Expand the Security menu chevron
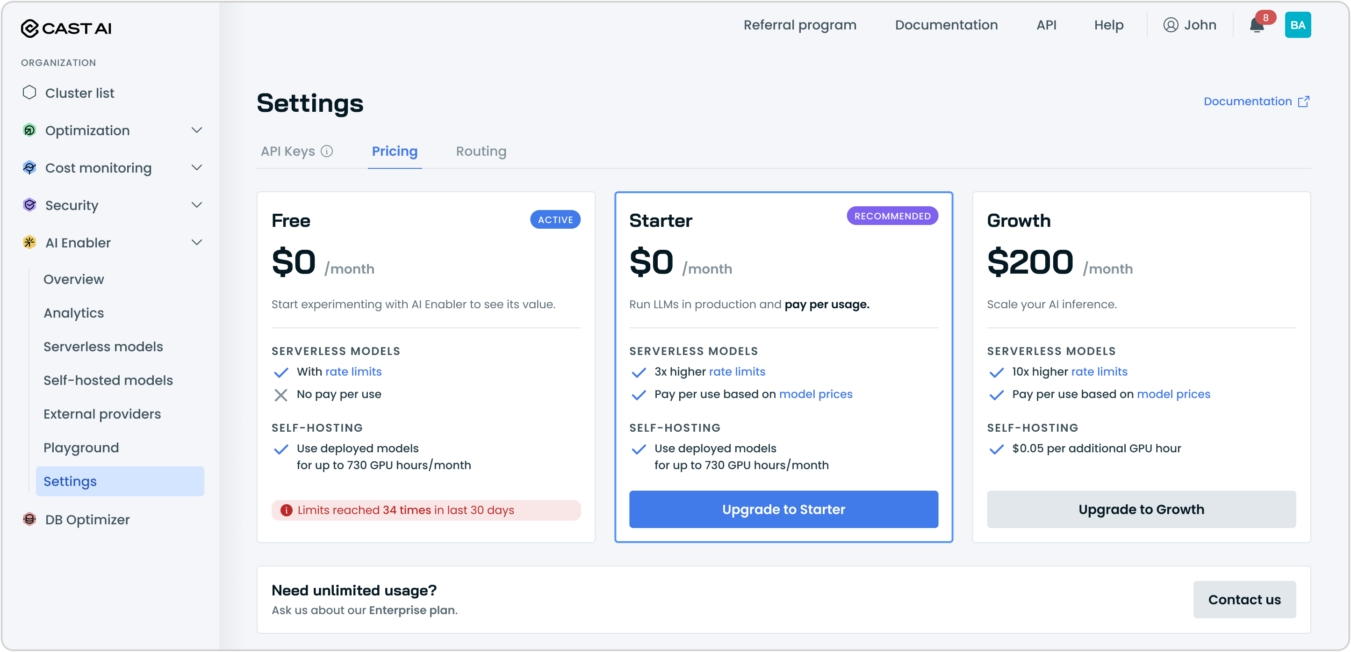The height and width of the screenshot is (652, 1351). (197, 205)
